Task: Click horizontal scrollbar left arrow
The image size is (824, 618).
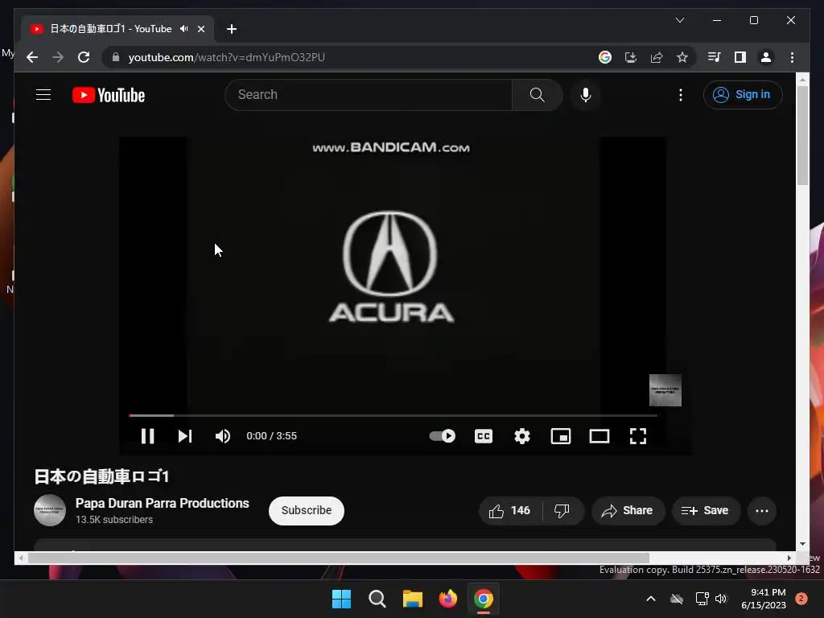Action: coord(21,558)
